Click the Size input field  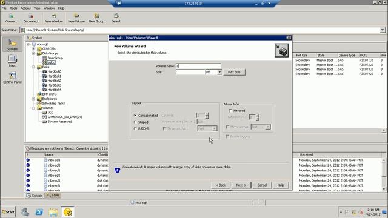pyautogui.click(x=190, y=72)
